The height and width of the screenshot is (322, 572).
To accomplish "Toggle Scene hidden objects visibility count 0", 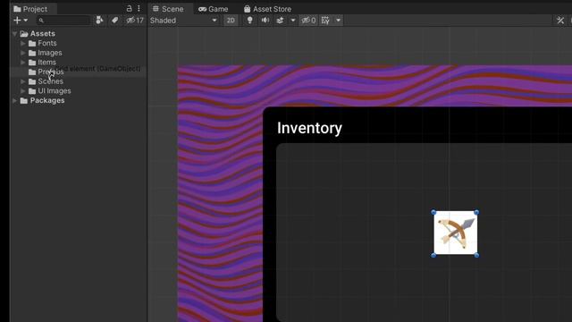I will point(308,21).
